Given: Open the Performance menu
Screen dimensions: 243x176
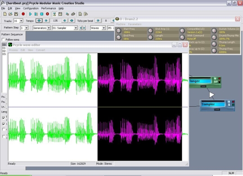Looking at the screenshot, I should pos(48,9).
